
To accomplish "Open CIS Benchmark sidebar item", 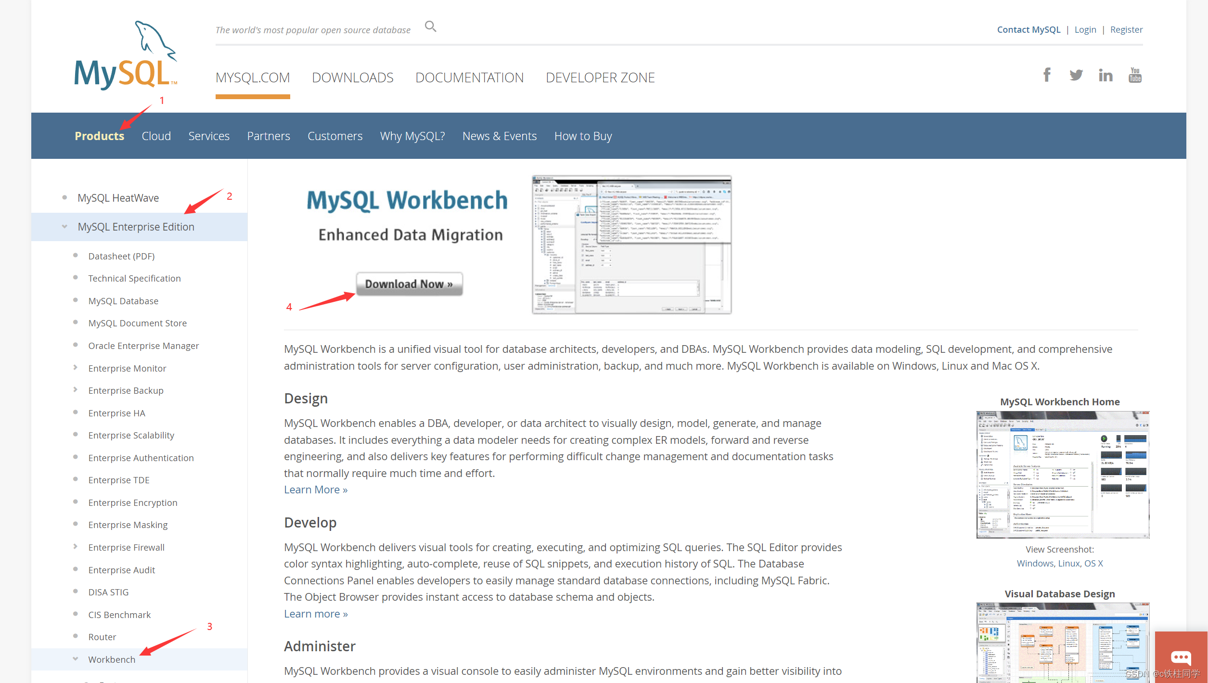I will point(119,615).
